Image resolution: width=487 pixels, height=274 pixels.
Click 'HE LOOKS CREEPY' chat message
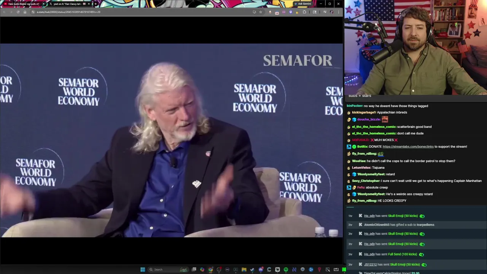click(392, 201)
